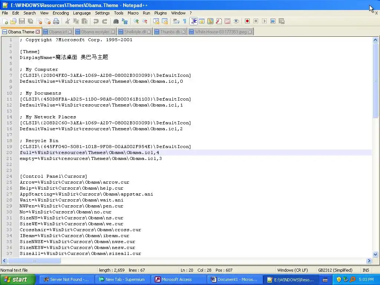Print the document using printer icon
The width and height of the screenshot is (380, 285).
(56, 21)
